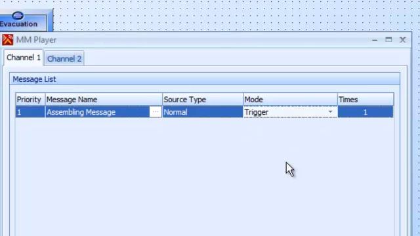Click the Message List panel header
This screenshot has width=420, height=236.
click(x=205, y=79)
